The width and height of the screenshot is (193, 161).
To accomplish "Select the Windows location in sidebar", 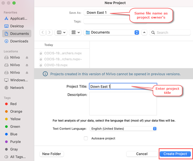I will (x=16, y=80).
